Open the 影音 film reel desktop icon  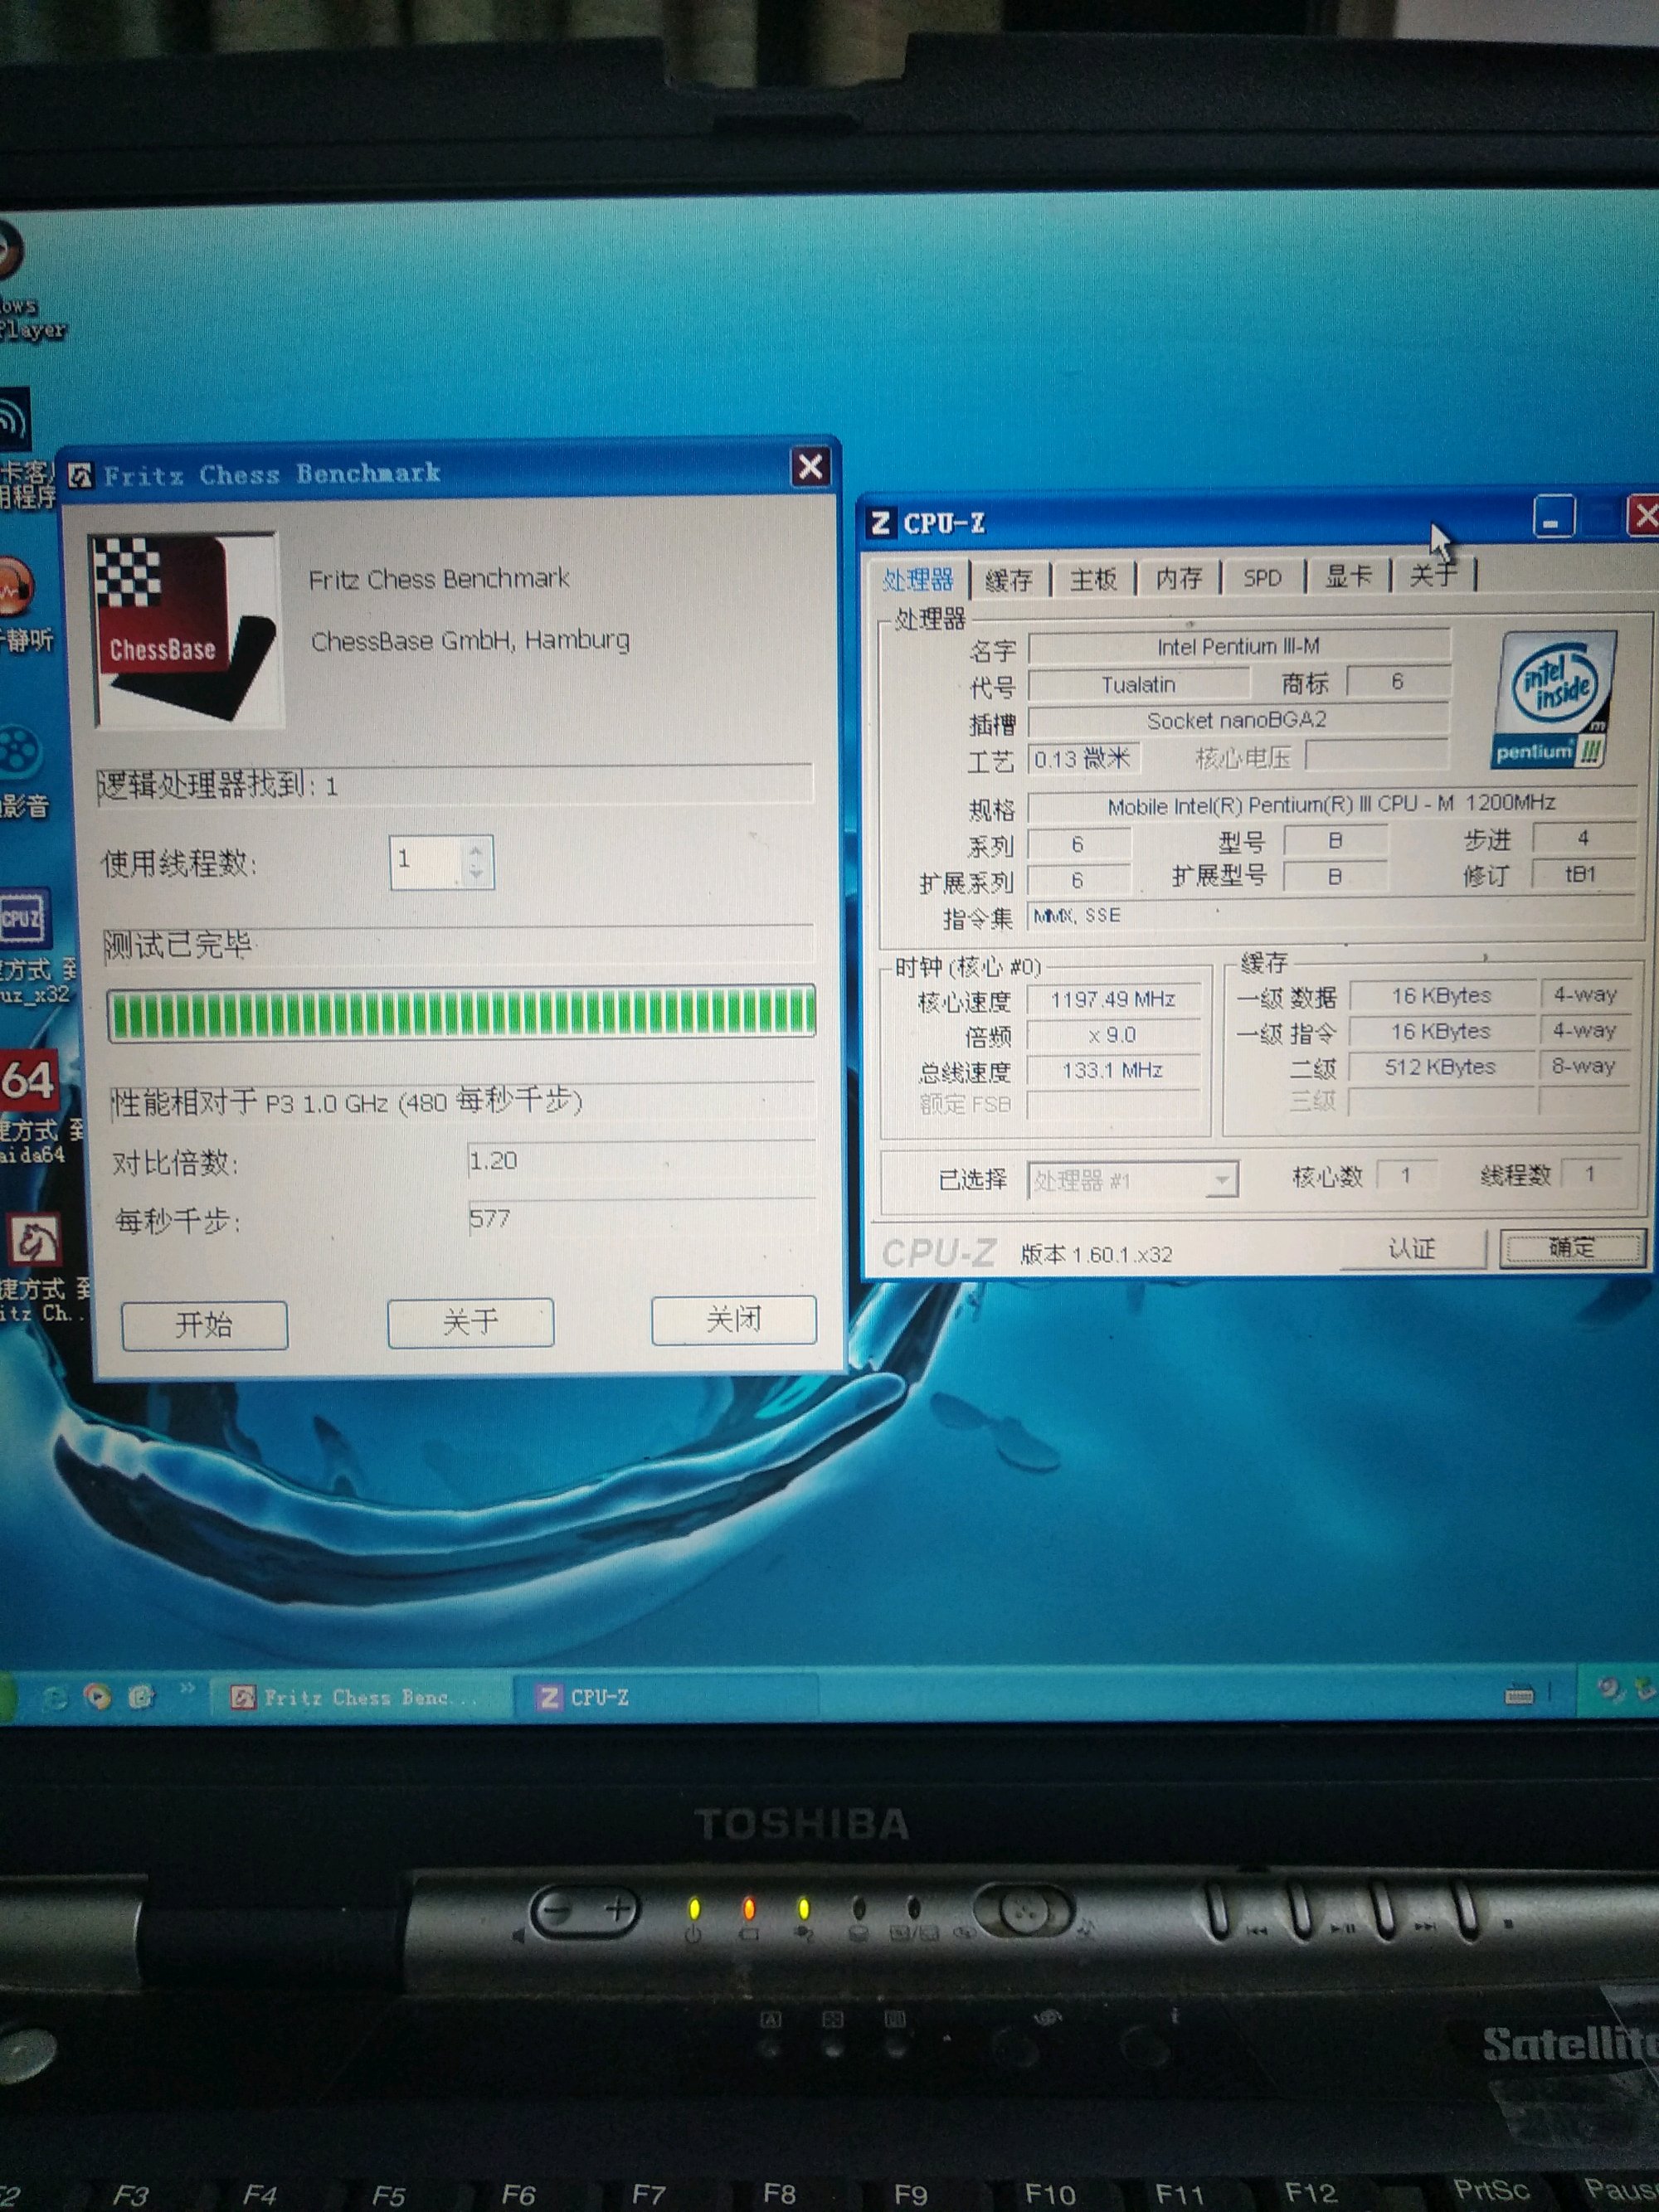[20, 752]
